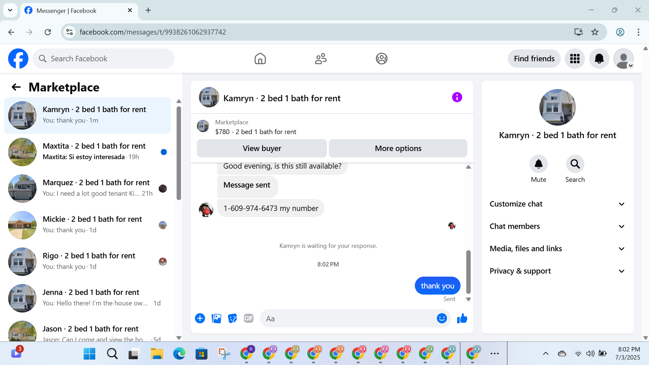Open the $780 - 2 bed 1 bath listing link
This screenshot has height=365, width=649.
255,132
